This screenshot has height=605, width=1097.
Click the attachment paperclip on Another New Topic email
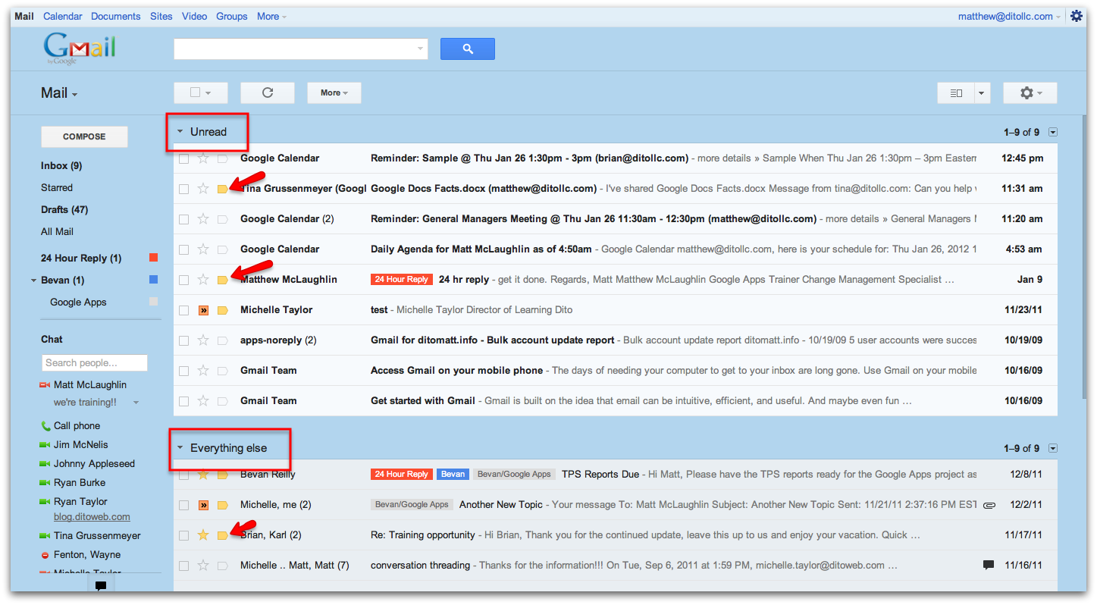[x=989, y=505]
